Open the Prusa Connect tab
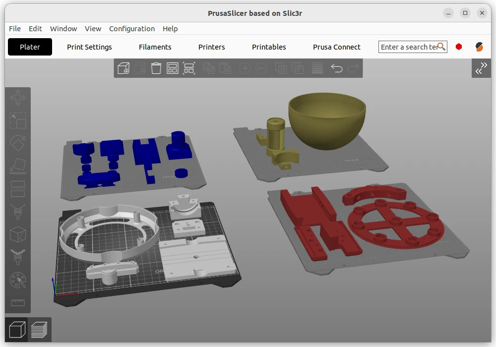The width and height of the screenshot is (496, 347). click(337, 47)
